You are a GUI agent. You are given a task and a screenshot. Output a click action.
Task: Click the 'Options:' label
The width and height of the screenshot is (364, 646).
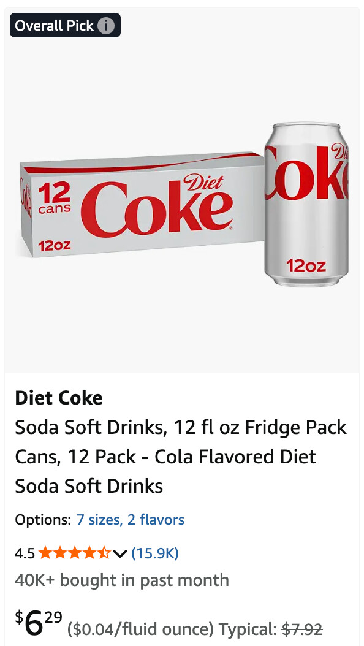click(x=44, y=520)
